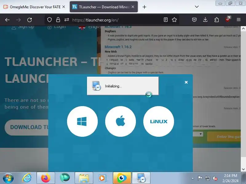The width and height of the screenshot is (246, 184).
Task: Toggle reader view icon
Action: pyautogui.click(x=166, y=20)
